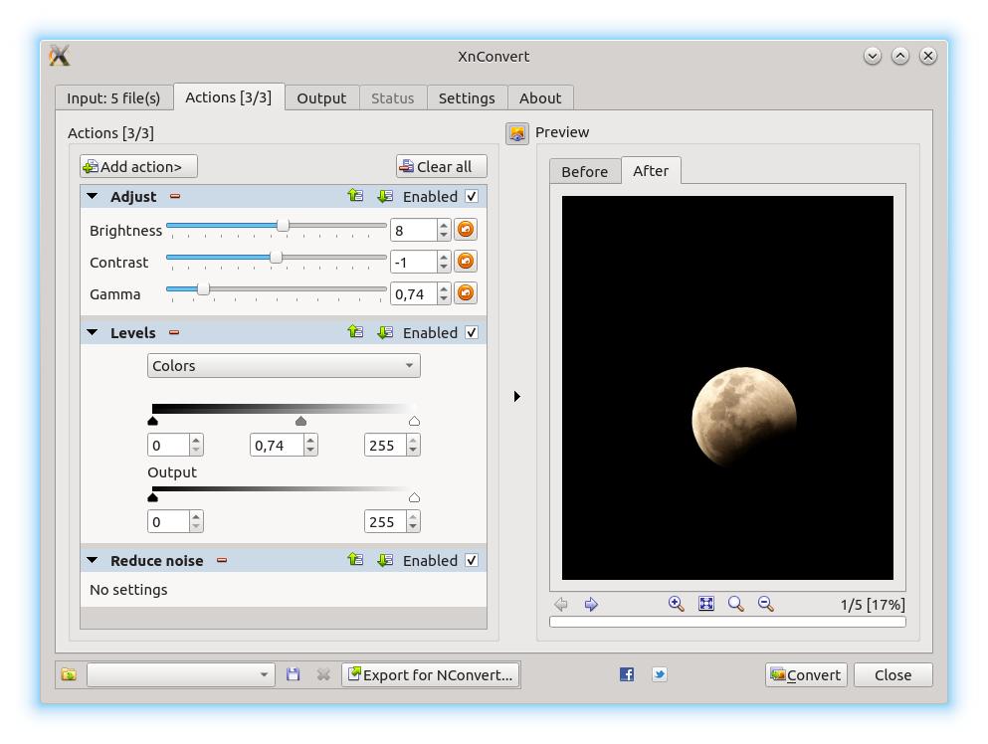Open the Facebook link

626,674
